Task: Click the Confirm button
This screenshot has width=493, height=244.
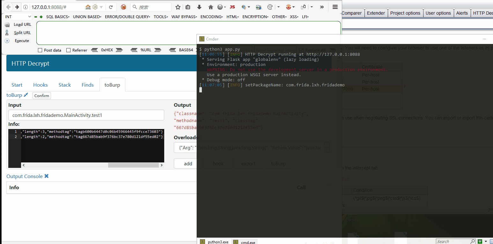Action: click(x=42, y=96)
